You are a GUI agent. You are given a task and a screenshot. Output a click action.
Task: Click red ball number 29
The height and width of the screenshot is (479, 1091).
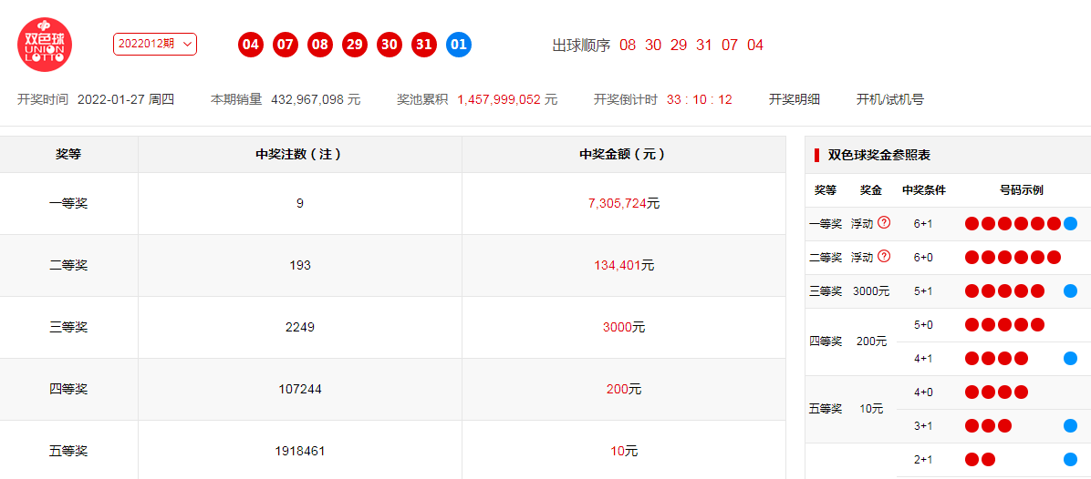click(x=354, y=46)
